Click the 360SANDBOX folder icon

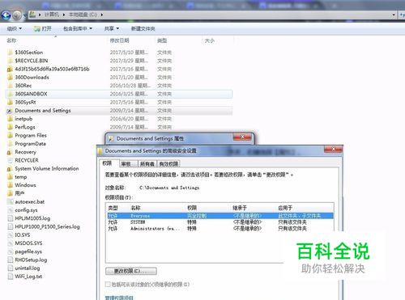point(10,94)
